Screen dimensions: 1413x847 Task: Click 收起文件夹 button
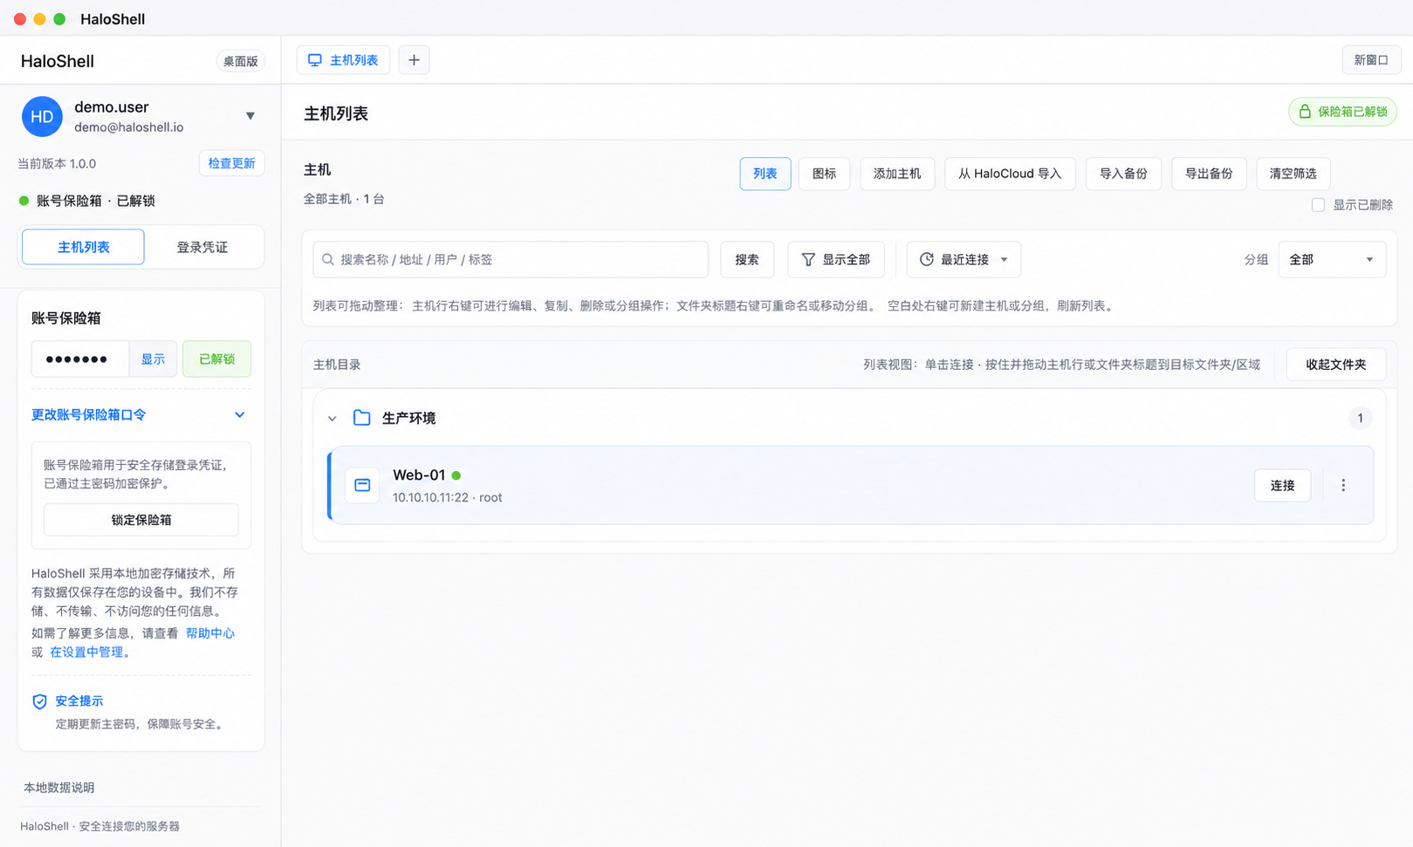[x=1336, y=365]
